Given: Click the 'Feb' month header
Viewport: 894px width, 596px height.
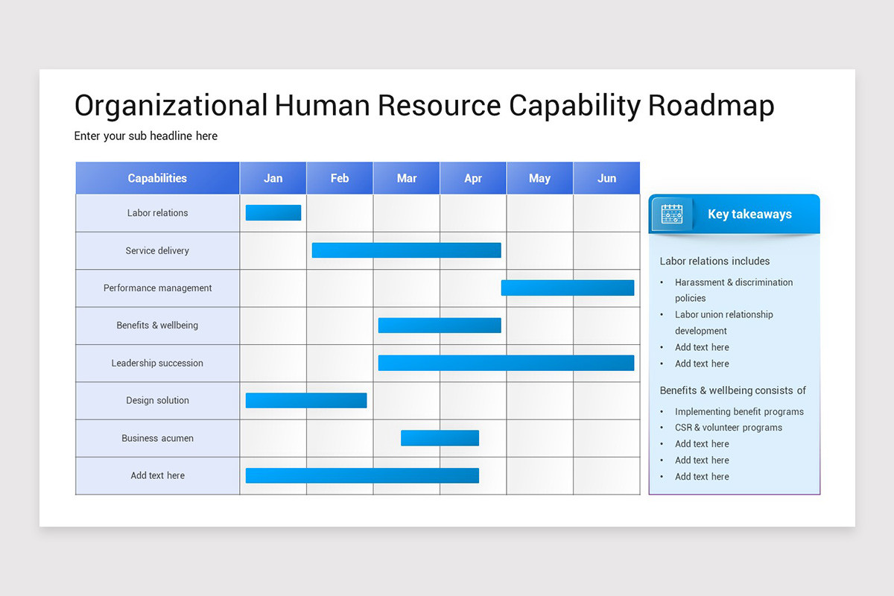Looking at the screenshot, I should [x=340, y=178].
